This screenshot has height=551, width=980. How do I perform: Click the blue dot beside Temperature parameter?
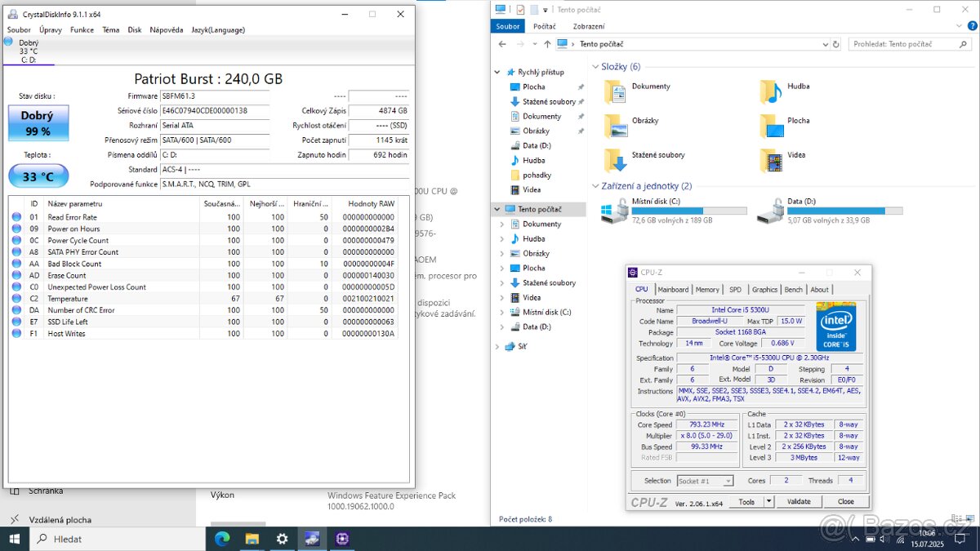click(x=15, y=298)
